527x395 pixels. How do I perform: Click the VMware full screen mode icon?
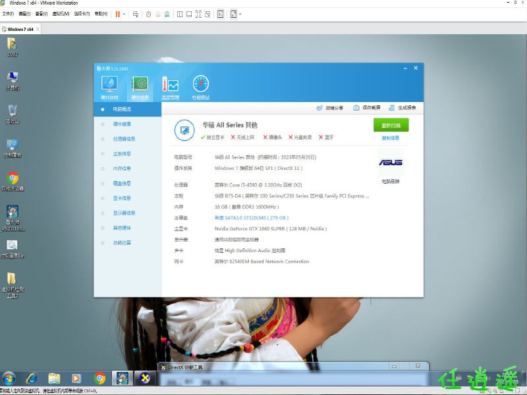[198, 14]
